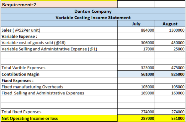
Task: Select Total fixed Expenses label
Action: pos(22,112)
